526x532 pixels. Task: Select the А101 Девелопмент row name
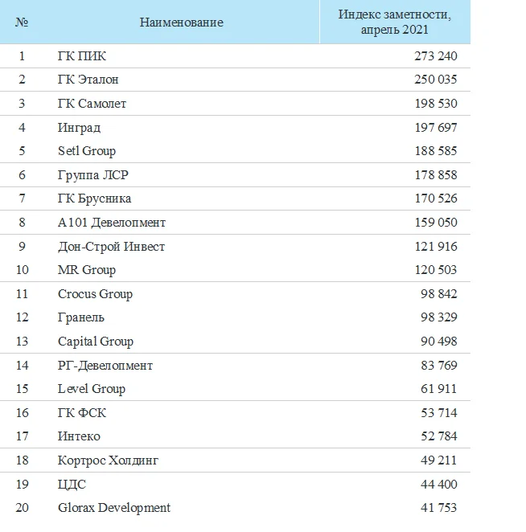[112, 223]
